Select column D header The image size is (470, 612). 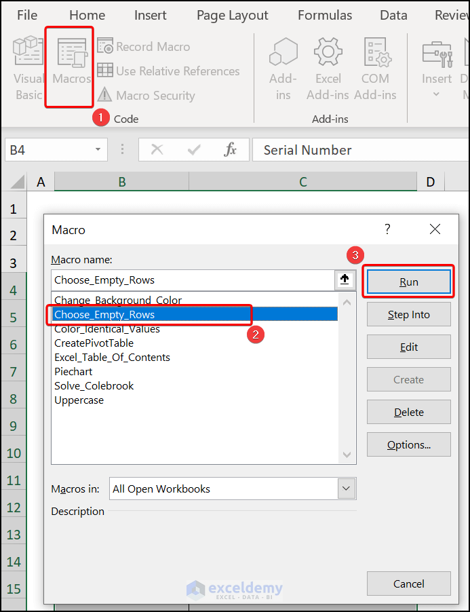point(430,182)
